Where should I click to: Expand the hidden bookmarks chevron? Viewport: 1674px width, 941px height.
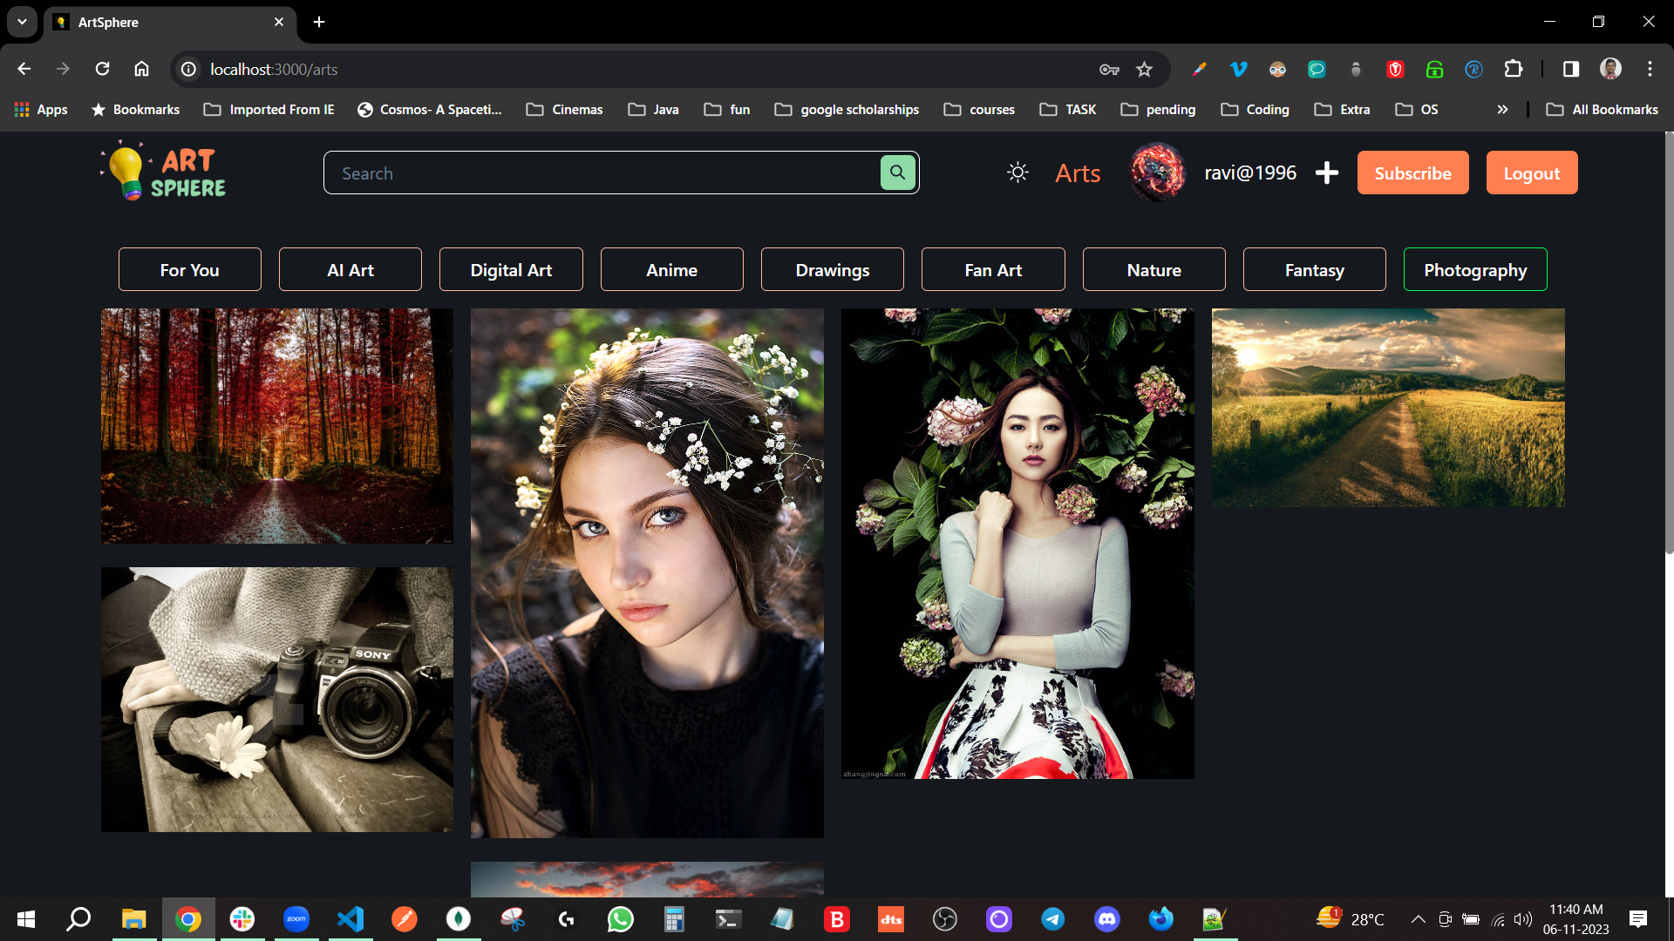(x=1502, y=110)
